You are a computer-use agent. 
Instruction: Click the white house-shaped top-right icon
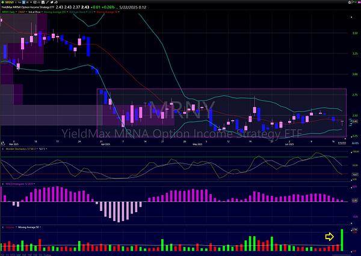pyautogui.click(x=350, y=2)
